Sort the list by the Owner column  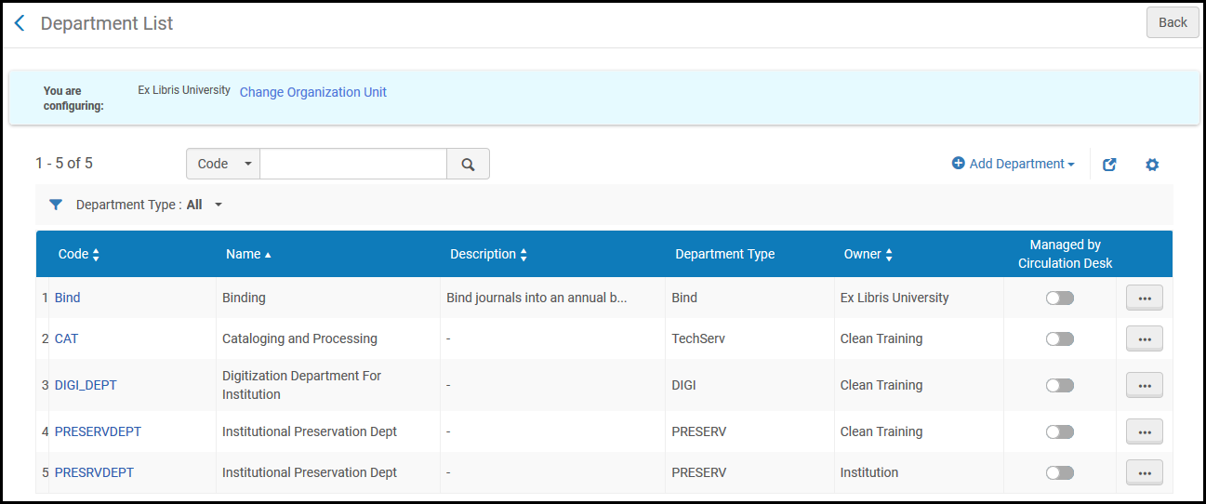[868, 254]
